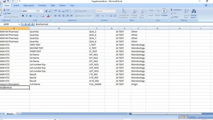Click Merge & Center button
This screenshot has width=213, height=120.
(83, 16)
